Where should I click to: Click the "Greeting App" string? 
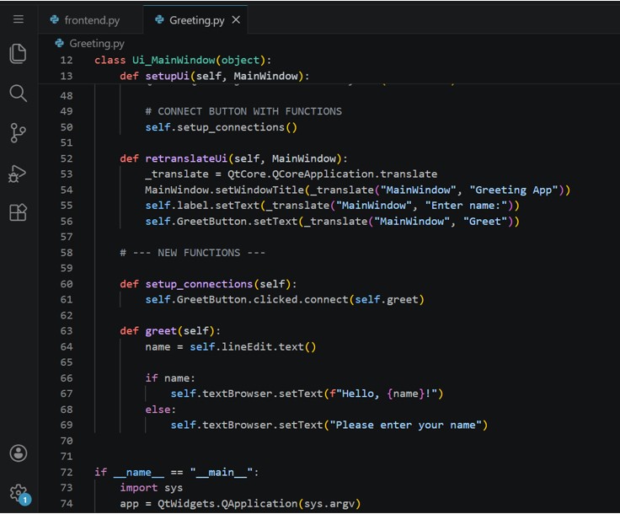tap(514, 190)
